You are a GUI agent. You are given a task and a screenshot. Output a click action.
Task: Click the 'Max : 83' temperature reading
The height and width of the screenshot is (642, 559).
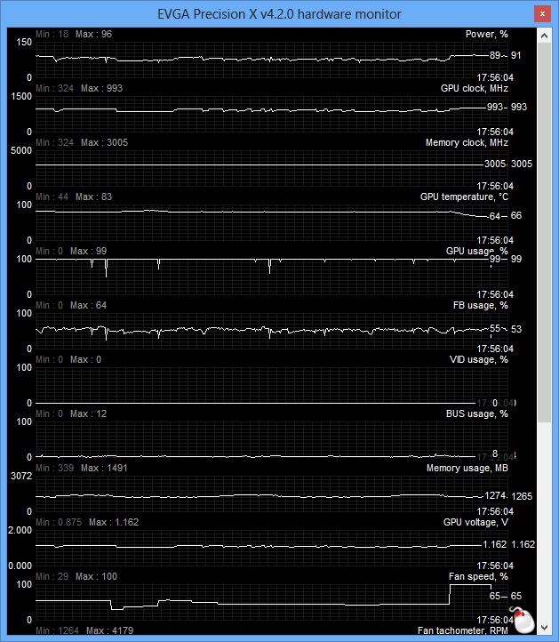pyautogui.click(x=93, y=197)
